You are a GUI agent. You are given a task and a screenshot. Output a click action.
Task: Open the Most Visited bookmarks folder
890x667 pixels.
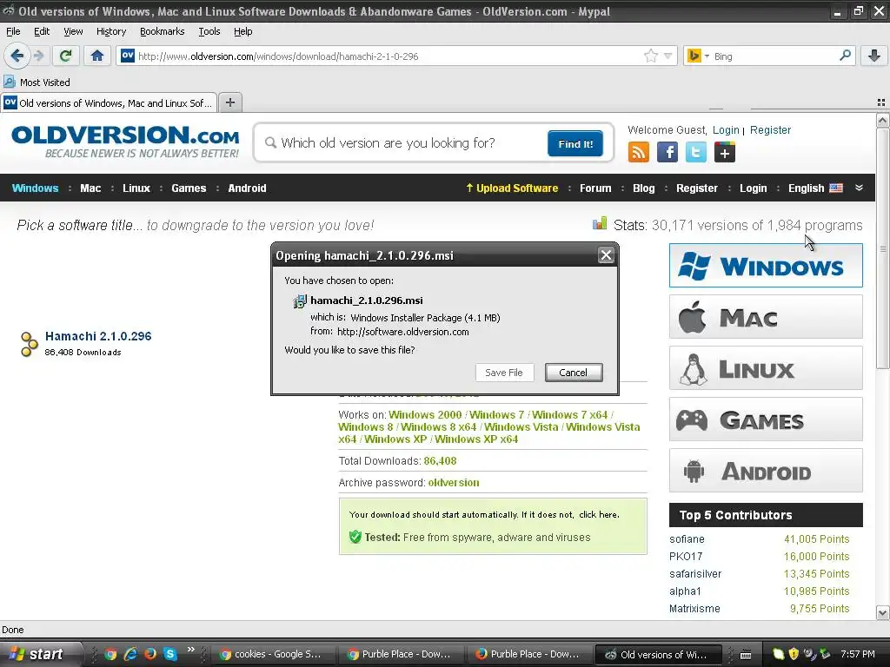37,83
